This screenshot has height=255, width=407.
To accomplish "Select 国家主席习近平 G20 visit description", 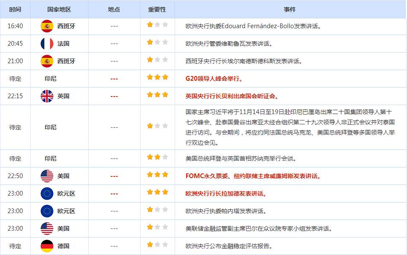I will 290,127.
